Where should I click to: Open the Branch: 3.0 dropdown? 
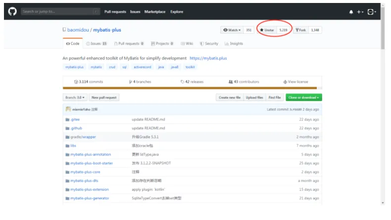click(75, 98)
